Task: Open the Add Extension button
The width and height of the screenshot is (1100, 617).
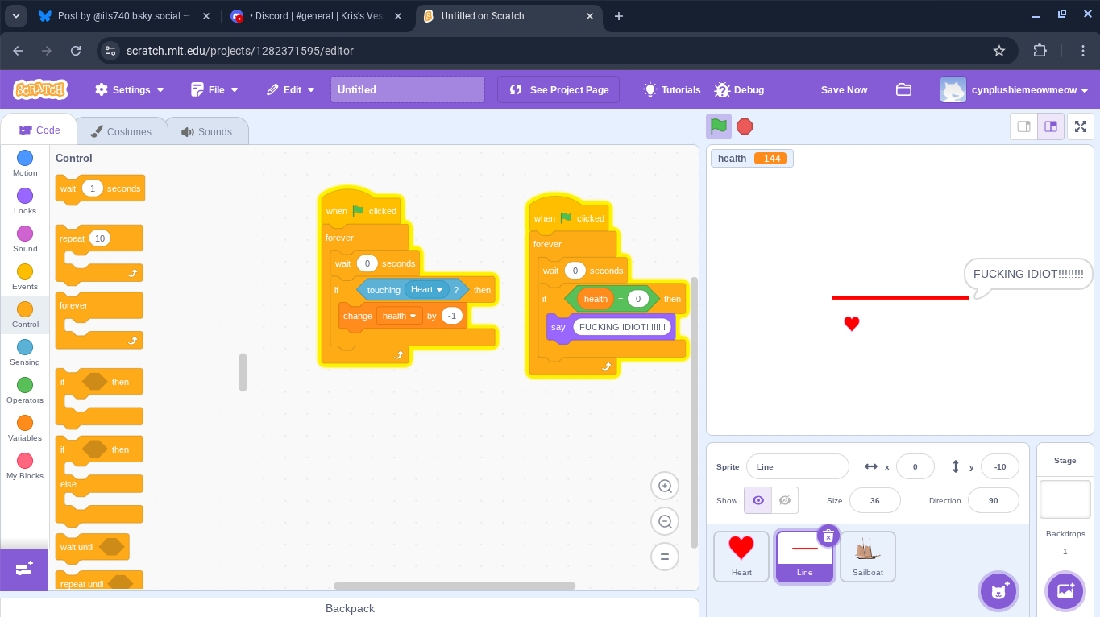Action: [x=24, y=569]
